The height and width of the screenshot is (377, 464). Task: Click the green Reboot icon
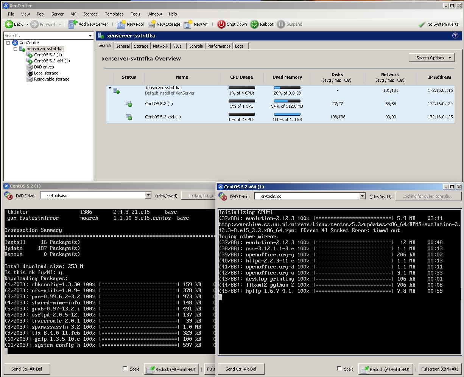tap(254, 24)
